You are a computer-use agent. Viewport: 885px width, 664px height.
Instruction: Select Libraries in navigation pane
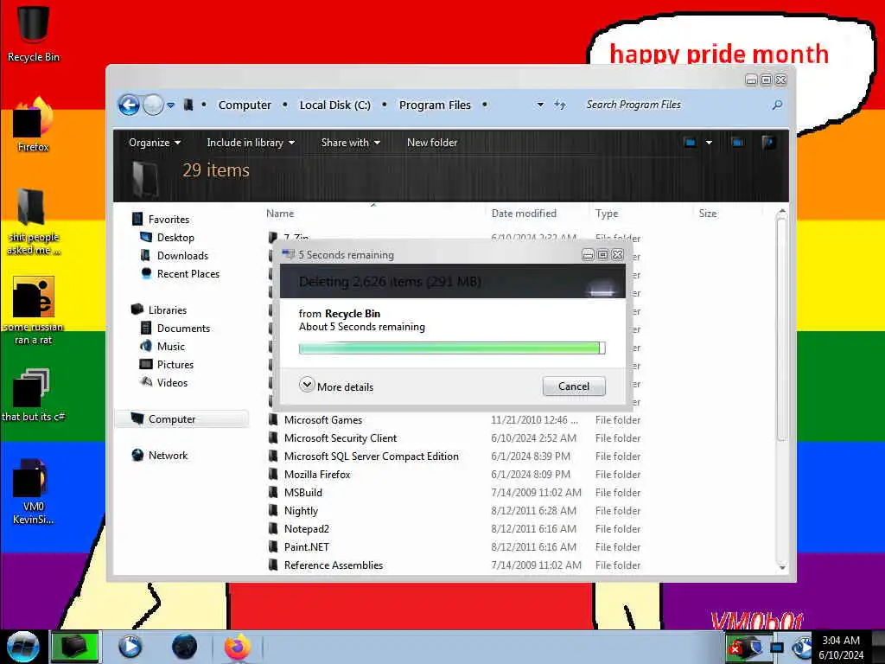(x=167, y=310)
